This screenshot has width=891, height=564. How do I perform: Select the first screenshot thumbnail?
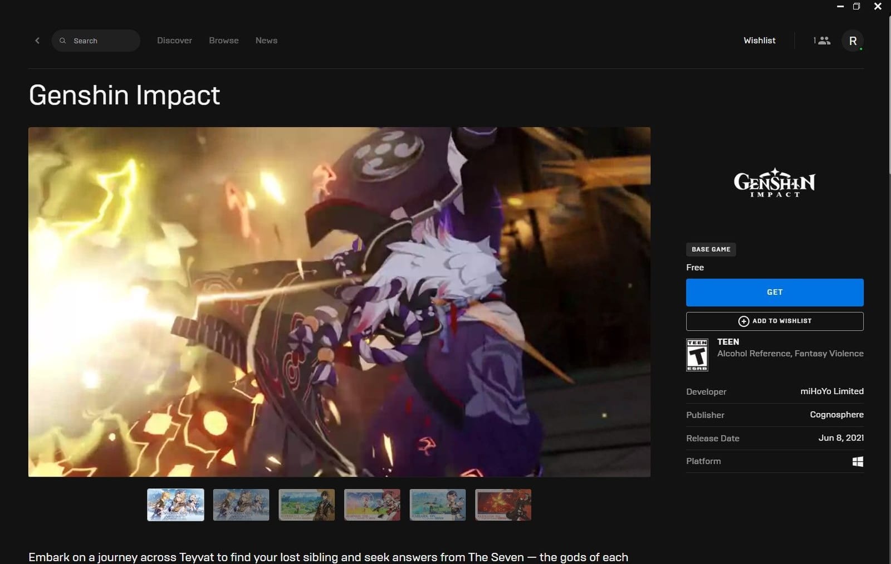point(175,505)
